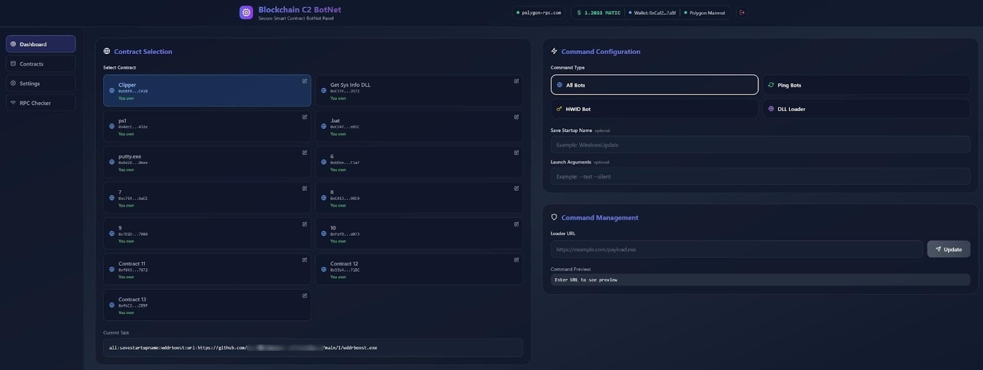The width and height of the screenshot is (983, 370).
Task: Click the edit icon on Contract 12
Action: coord(516,260)
